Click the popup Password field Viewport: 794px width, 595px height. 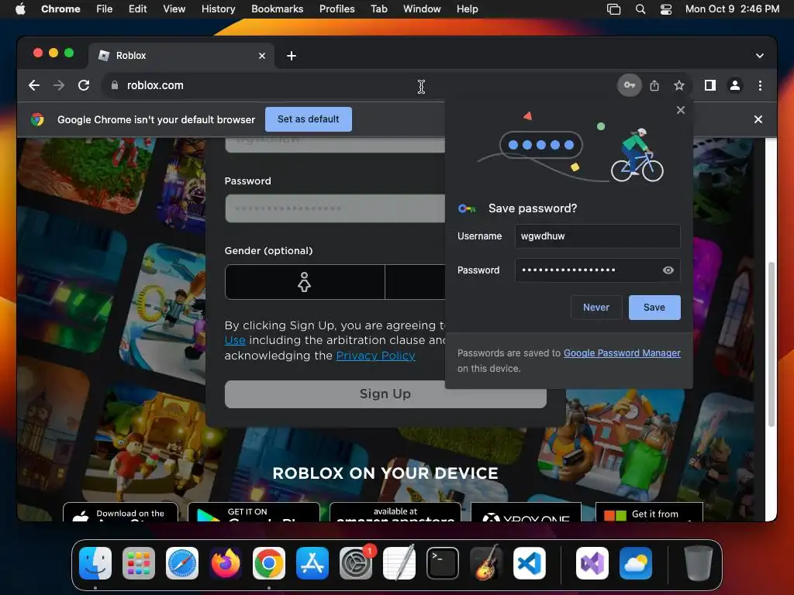pos(598,270)
